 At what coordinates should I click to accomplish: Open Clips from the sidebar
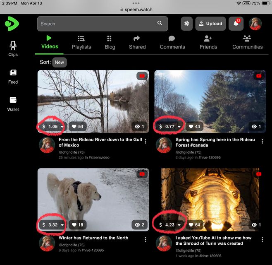click(x=13, y=48)
